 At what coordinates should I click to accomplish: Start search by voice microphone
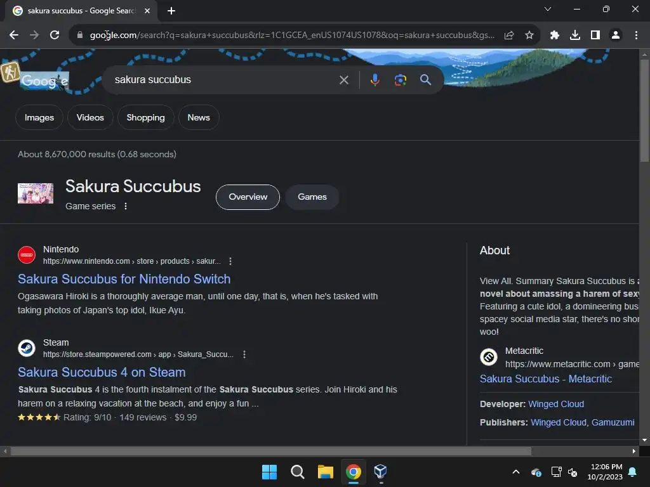pyautogui.click(x=375, y=80)
